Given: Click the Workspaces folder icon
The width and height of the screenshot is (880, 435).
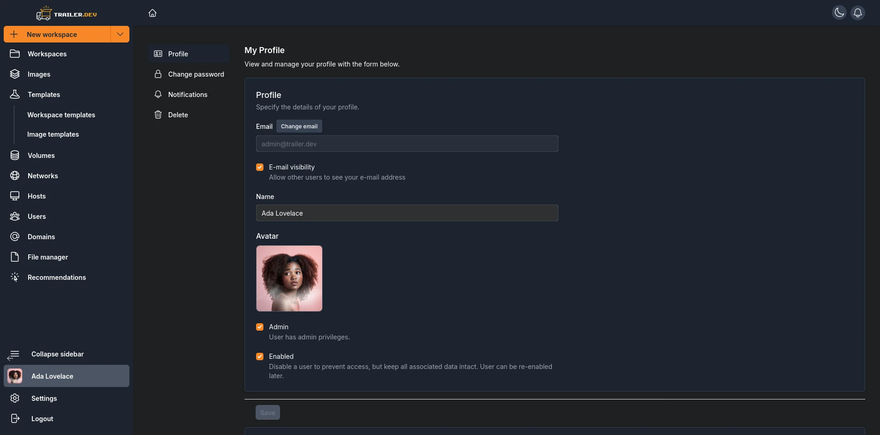Looking at the screenshot, I should tap(15, 54).
